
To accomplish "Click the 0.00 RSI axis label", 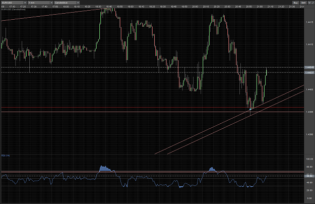I will tap(309, 198).
